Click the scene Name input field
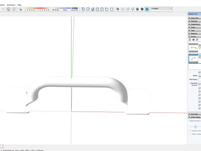Screen dimensions: 201x151 200,76
